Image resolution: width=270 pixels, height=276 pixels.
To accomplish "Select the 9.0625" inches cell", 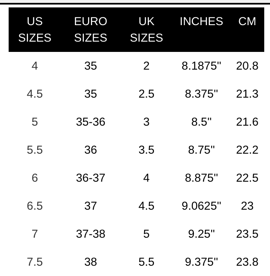I will 201,206.
